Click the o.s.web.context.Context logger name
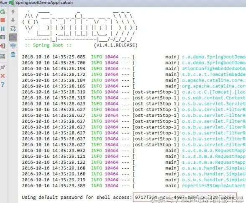The image size is (246, 203). [214, 98]
